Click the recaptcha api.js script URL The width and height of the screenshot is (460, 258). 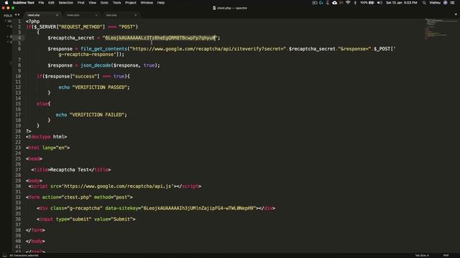(119, 186)
